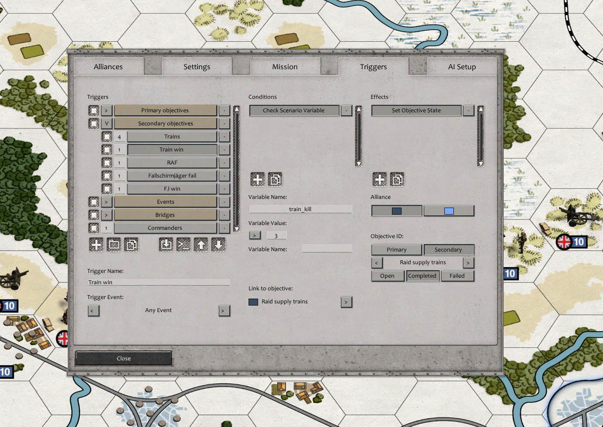The image size is (603, 427).
Task: Delete the FJ win trigger with minus button
Action: pyautogui.click(x=224, y=189)
